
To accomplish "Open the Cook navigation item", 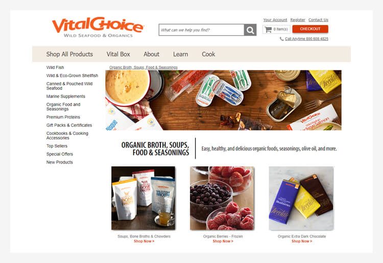I will coord(208,54).
